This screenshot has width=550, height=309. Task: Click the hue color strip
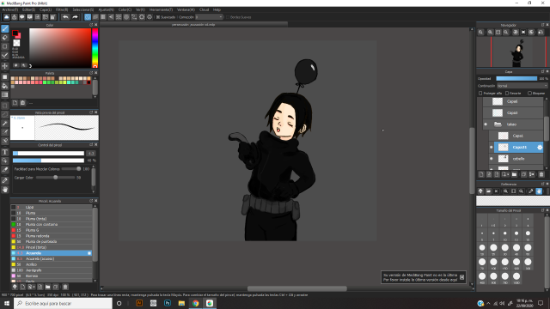(95, 48)
